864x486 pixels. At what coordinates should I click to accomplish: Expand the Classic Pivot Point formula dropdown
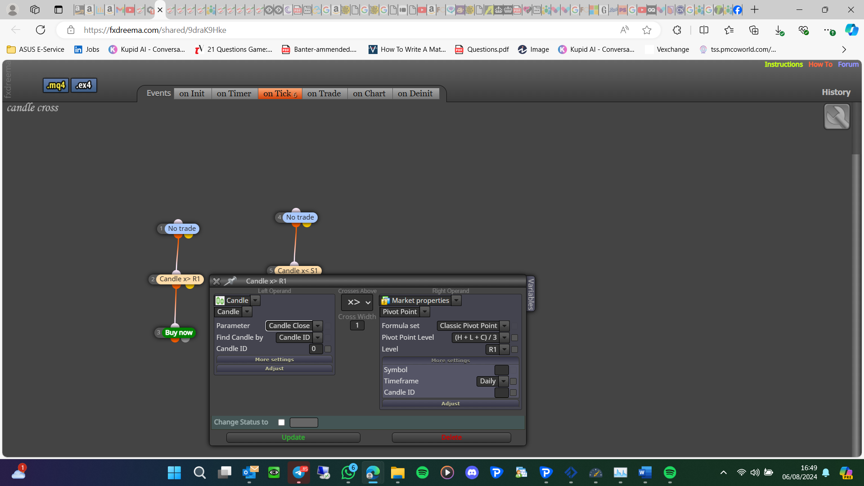pos(505,326)
